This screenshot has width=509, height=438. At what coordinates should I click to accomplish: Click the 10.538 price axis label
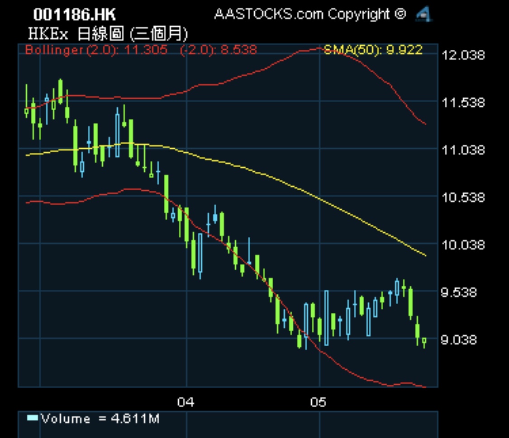(462, 198)
